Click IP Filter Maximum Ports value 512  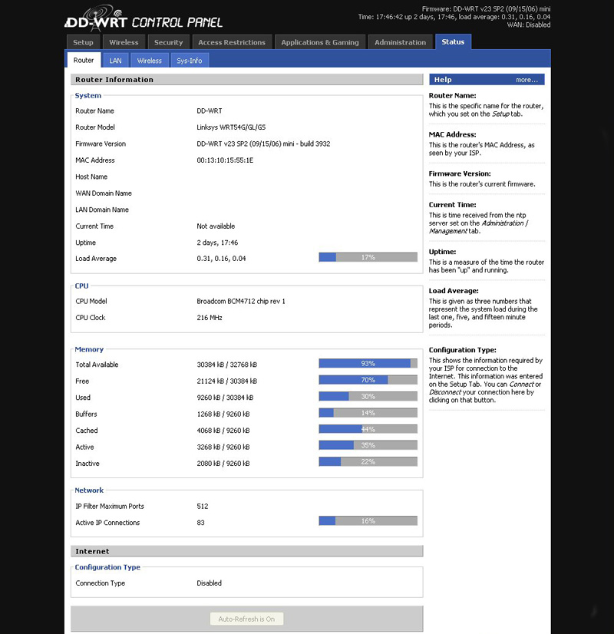(202, 507)
